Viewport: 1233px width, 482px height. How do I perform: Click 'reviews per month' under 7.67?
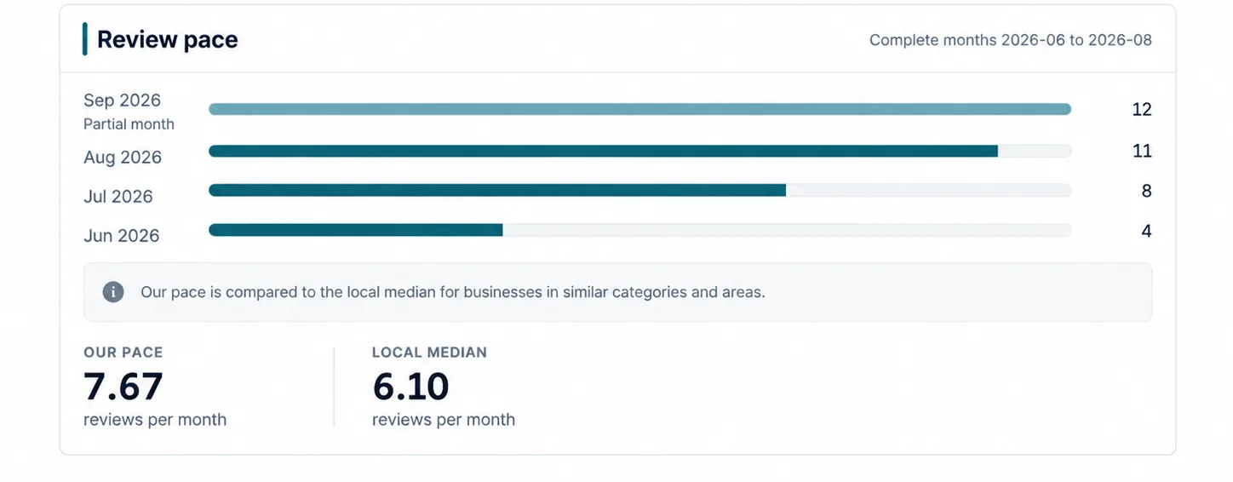click(x=155, y=420)
